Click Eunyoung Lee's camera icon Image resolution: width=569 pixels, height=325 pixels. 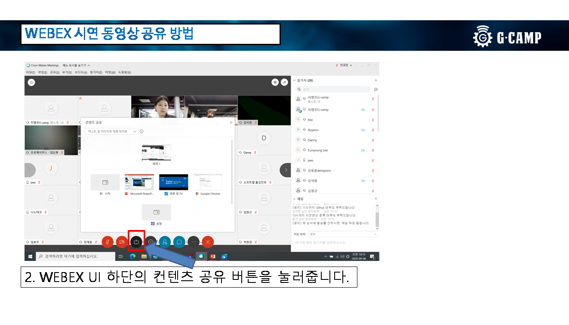[363, 150]
